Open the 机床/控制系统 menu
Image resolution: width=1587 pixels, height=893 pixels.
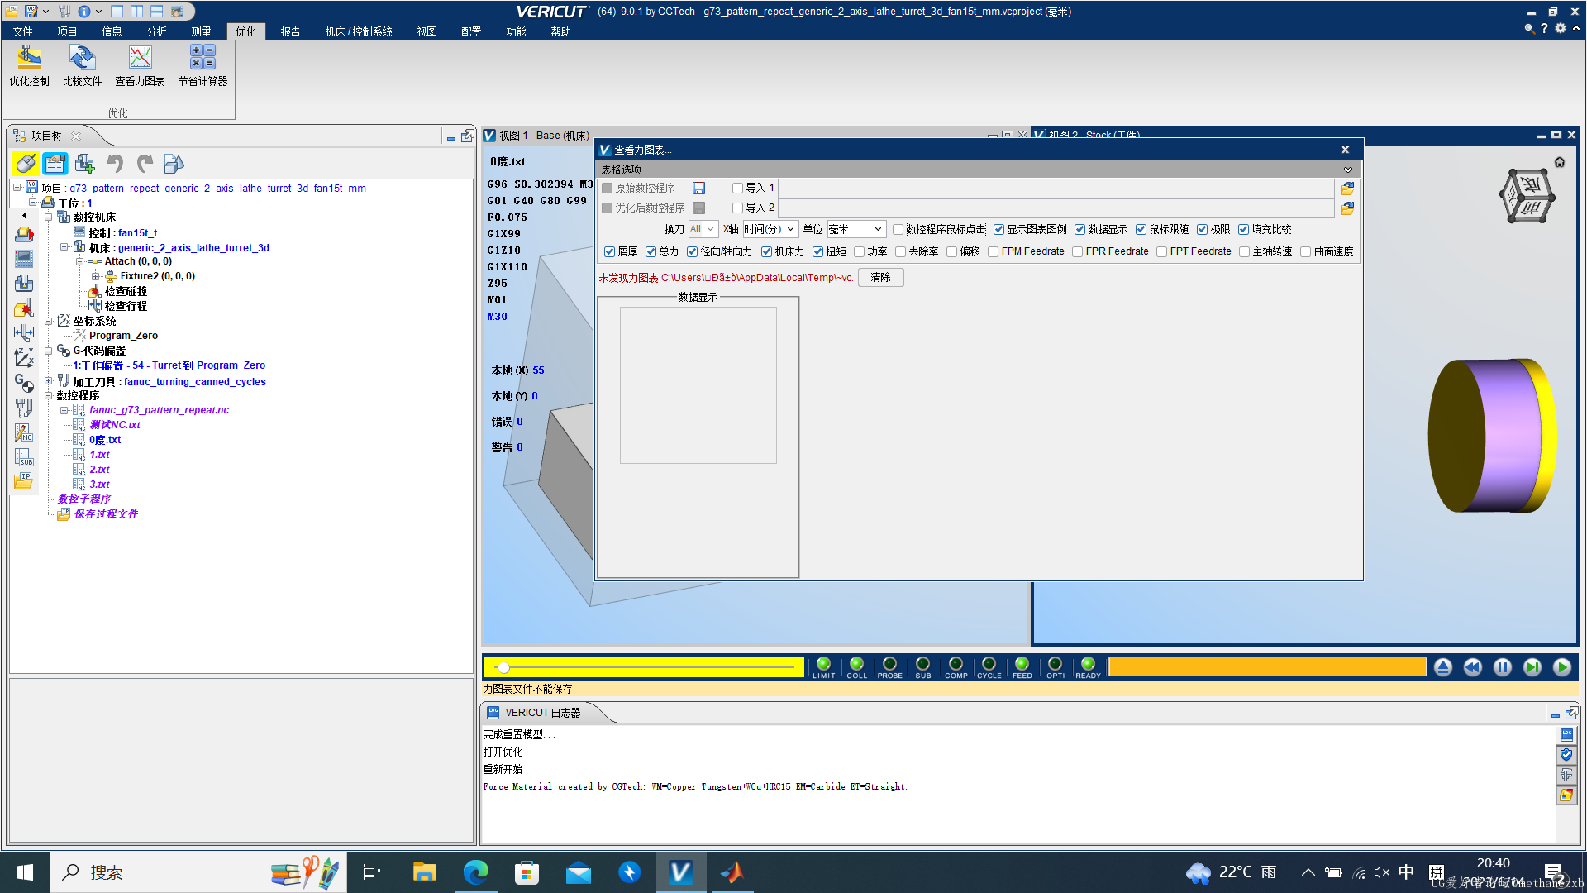[359, 31]
